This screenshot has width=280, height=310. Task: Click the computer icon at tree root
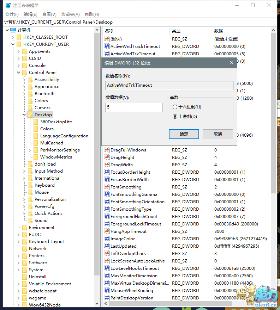(x=13, y=30)
